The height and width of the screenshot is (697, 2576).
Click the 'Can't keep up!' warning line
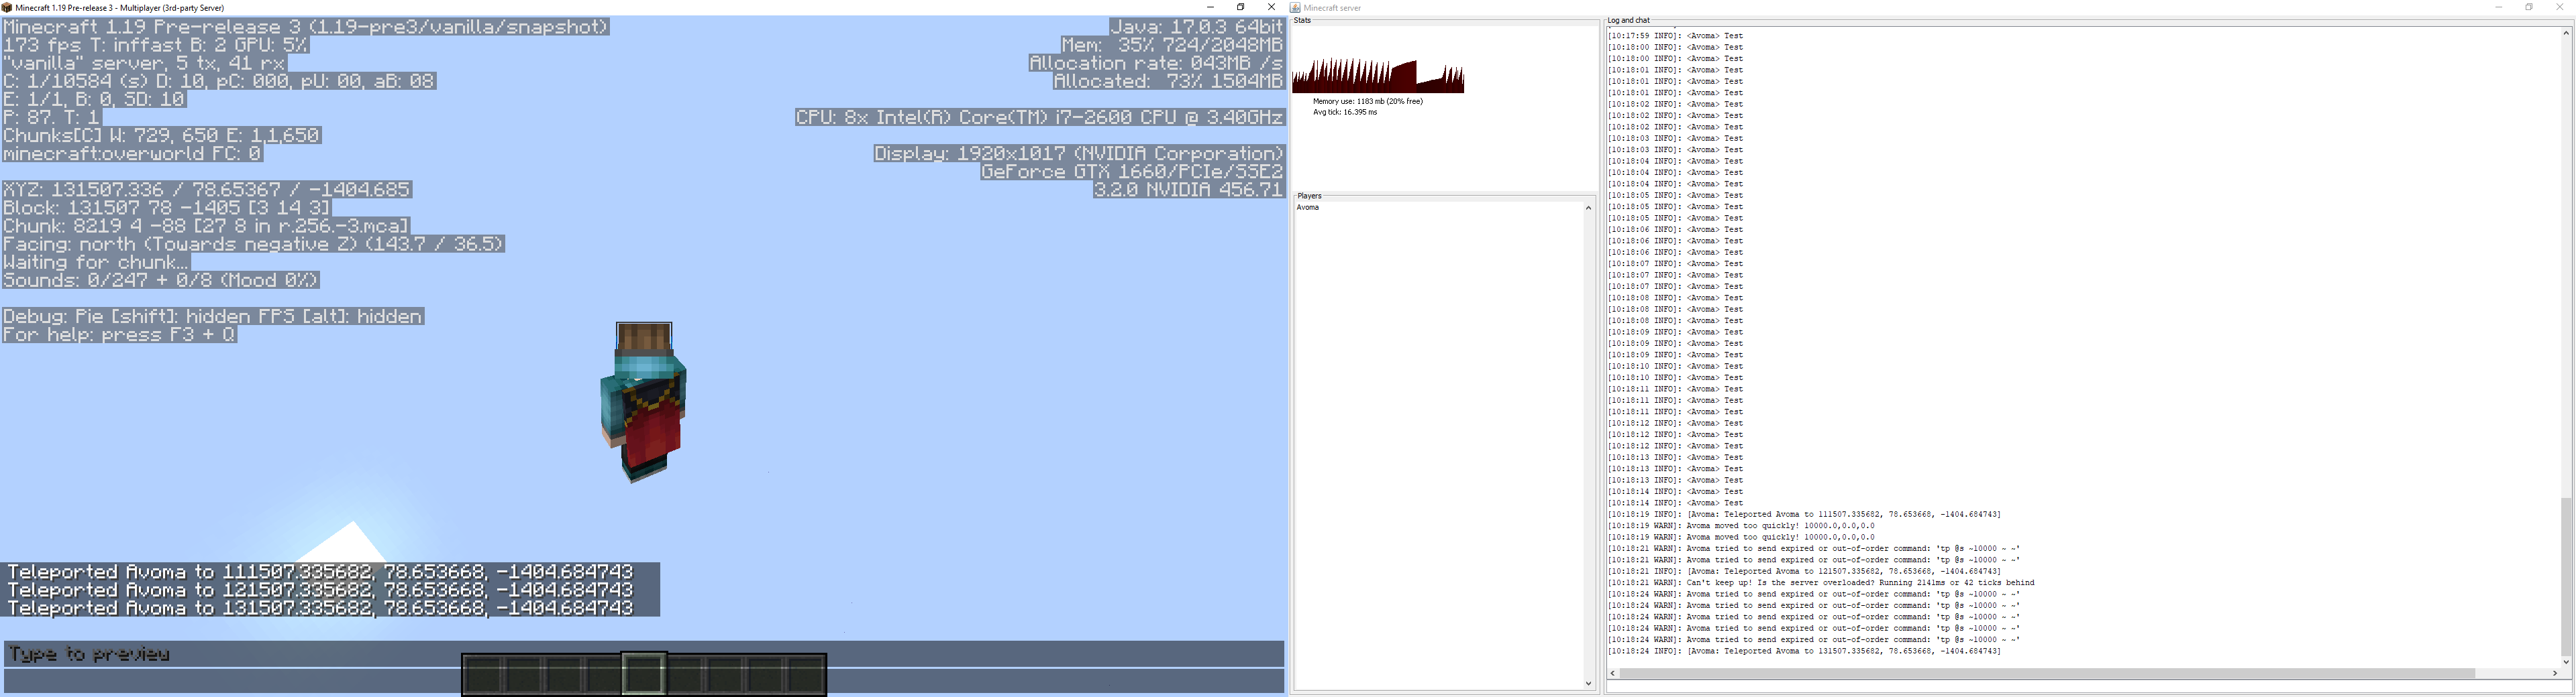tap(1821, 583)
